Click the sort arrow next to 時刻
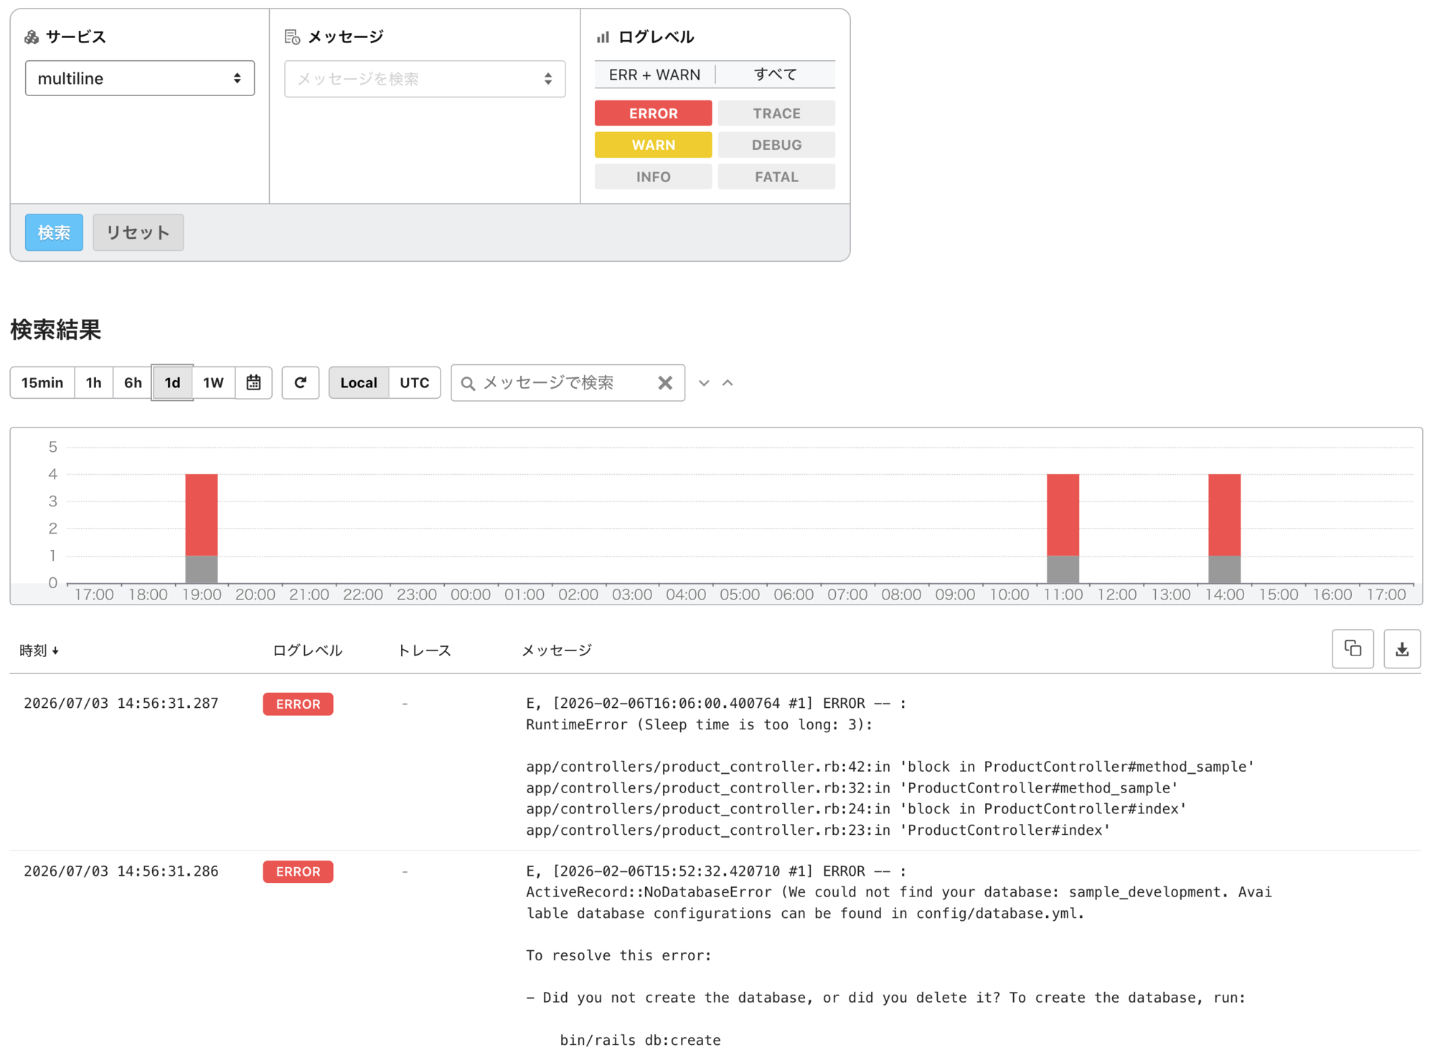The image size is (1435, 1060). [x=55, y=651]
